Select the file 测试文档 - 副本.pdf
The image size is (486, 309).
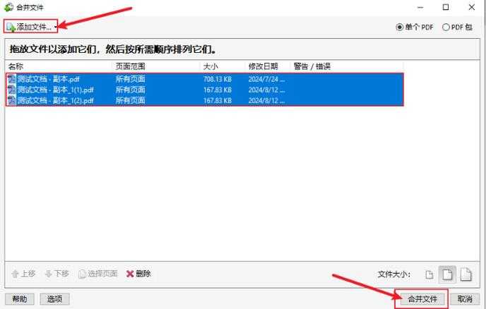coord(49,79)
